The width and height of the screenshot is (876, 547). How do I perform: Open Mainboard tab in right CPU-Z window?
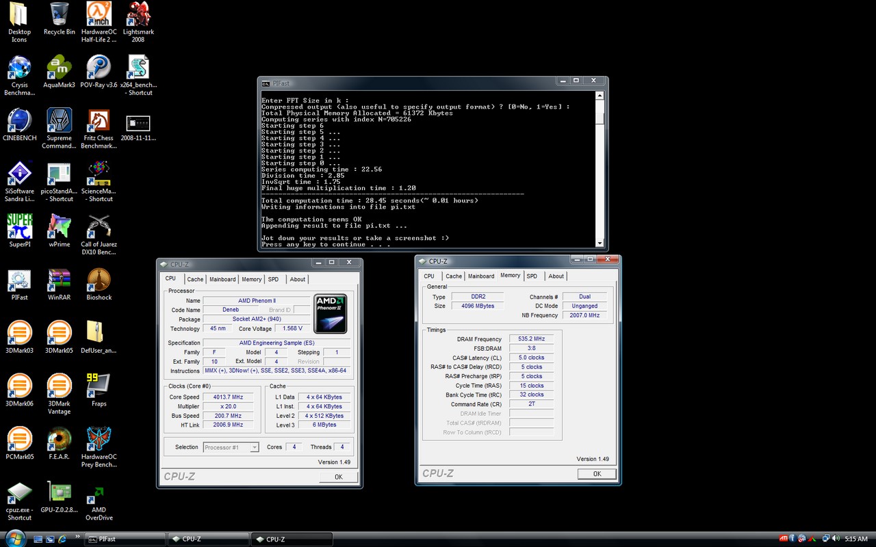481,276
